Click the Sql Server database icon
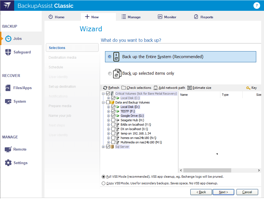This screenshot has width=264, height=199. [112, 147]
